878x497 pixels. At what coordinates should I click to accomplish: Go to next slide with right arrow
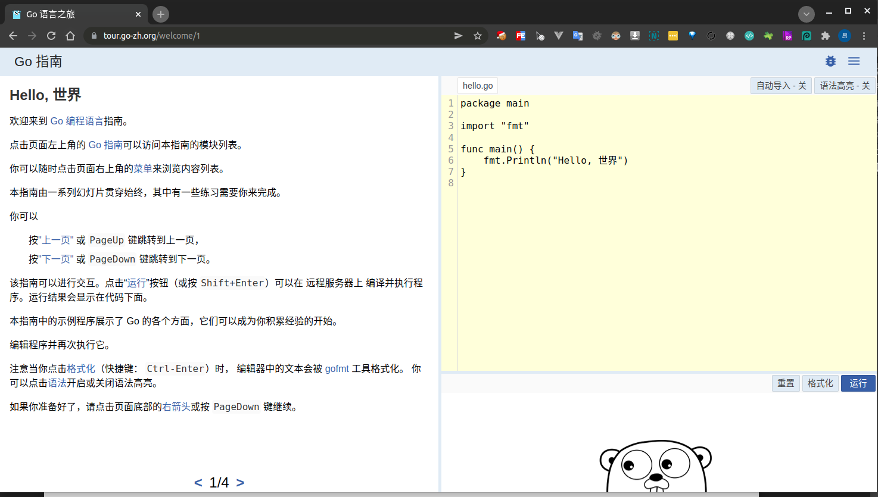(240, 483)
